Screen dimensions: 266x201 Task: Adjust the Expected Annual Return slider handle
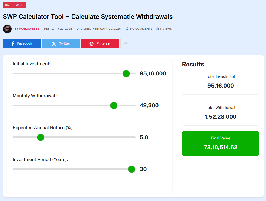(x=41, y=137)
